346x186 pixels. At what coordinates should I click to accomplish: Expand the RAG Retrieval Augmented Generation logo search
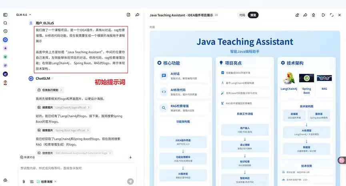(74, 153)
